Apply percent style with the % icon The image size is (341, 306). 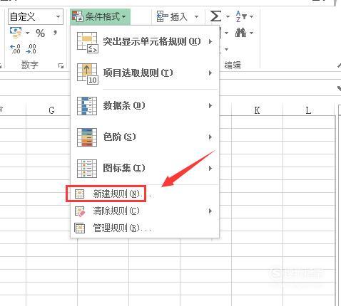[41, 33]
